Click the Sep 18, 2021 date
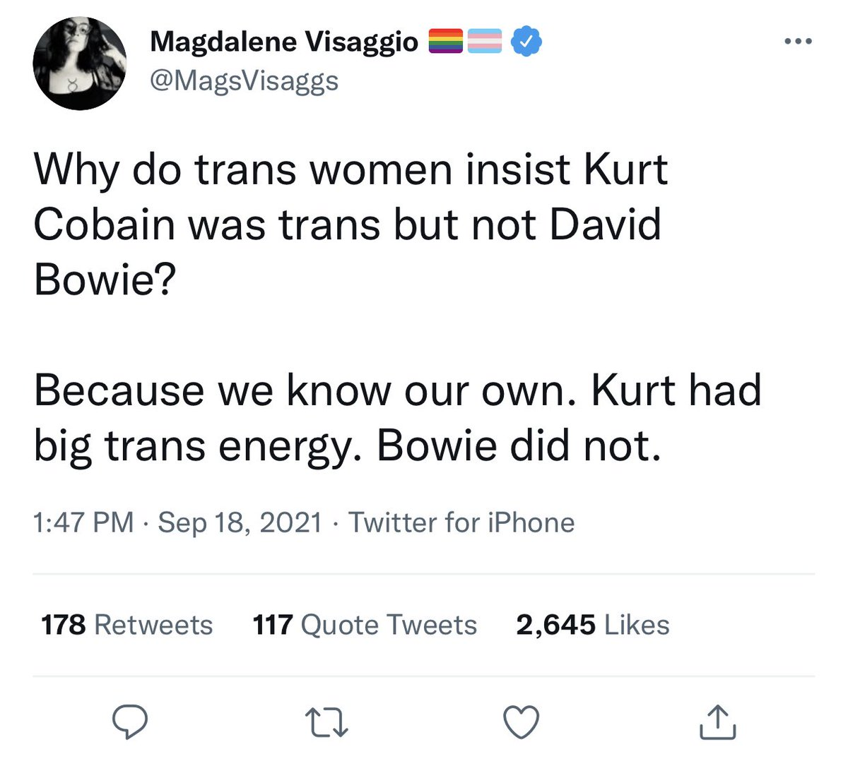848x766 pixels. point(240,522)
